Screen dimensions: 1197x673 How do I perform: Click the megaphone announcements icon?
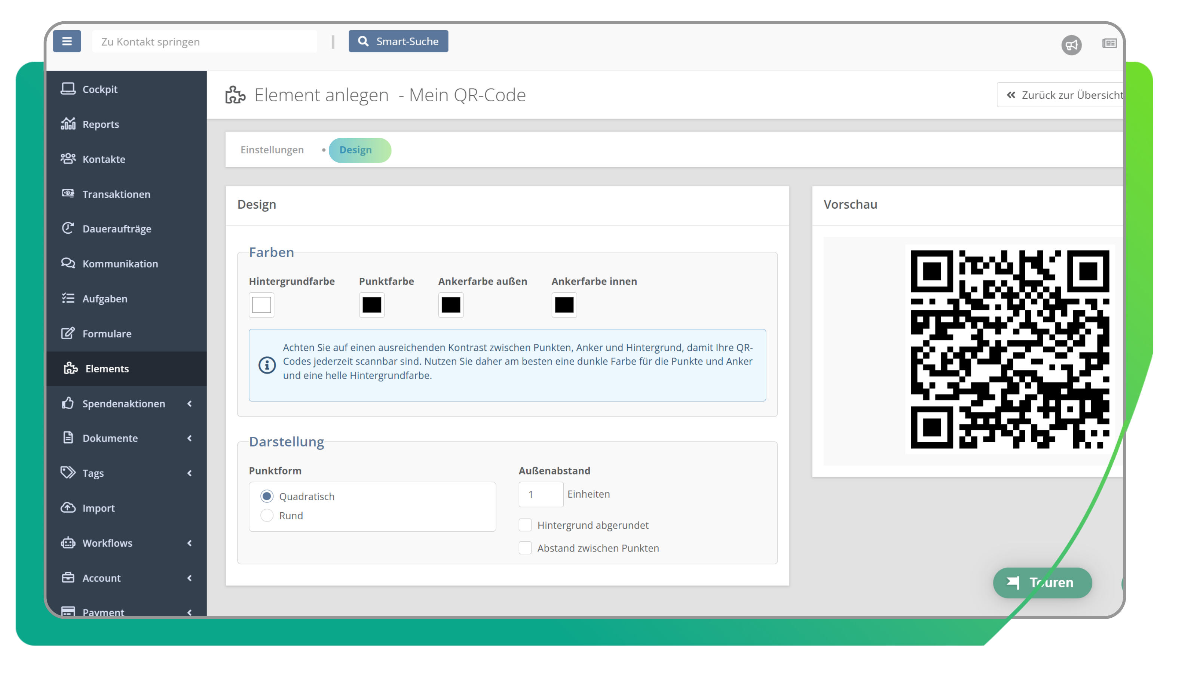pos(1072,44)
